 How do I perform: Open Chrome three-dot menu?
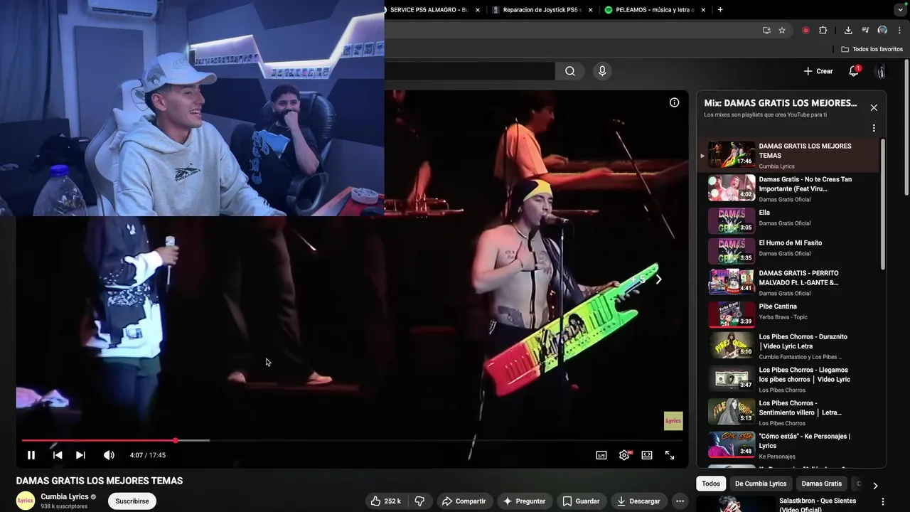[900, 31]
